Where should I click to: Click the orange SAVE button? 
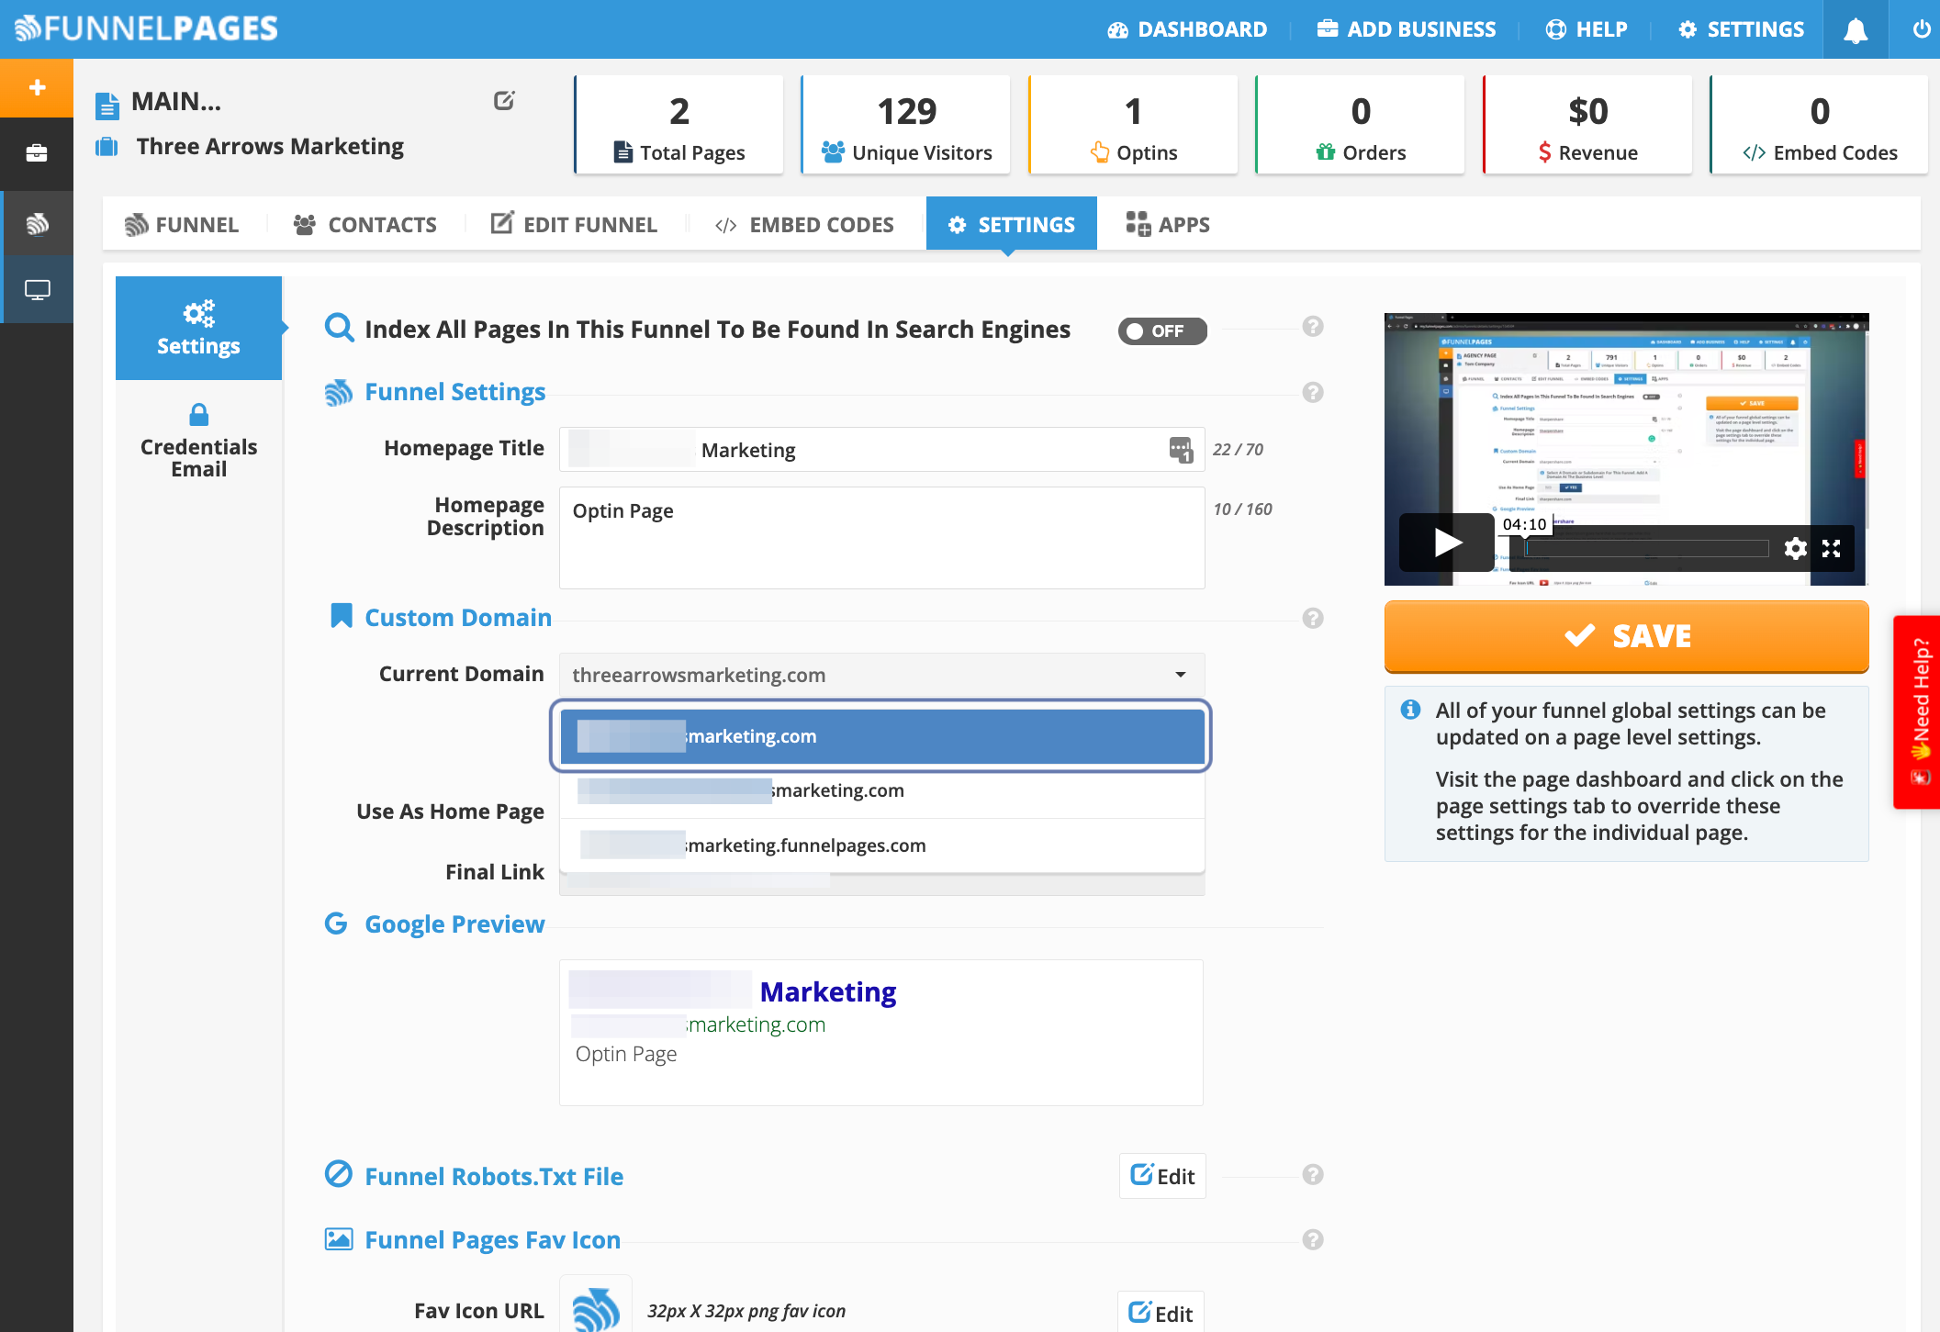(x=1626, y=636)
